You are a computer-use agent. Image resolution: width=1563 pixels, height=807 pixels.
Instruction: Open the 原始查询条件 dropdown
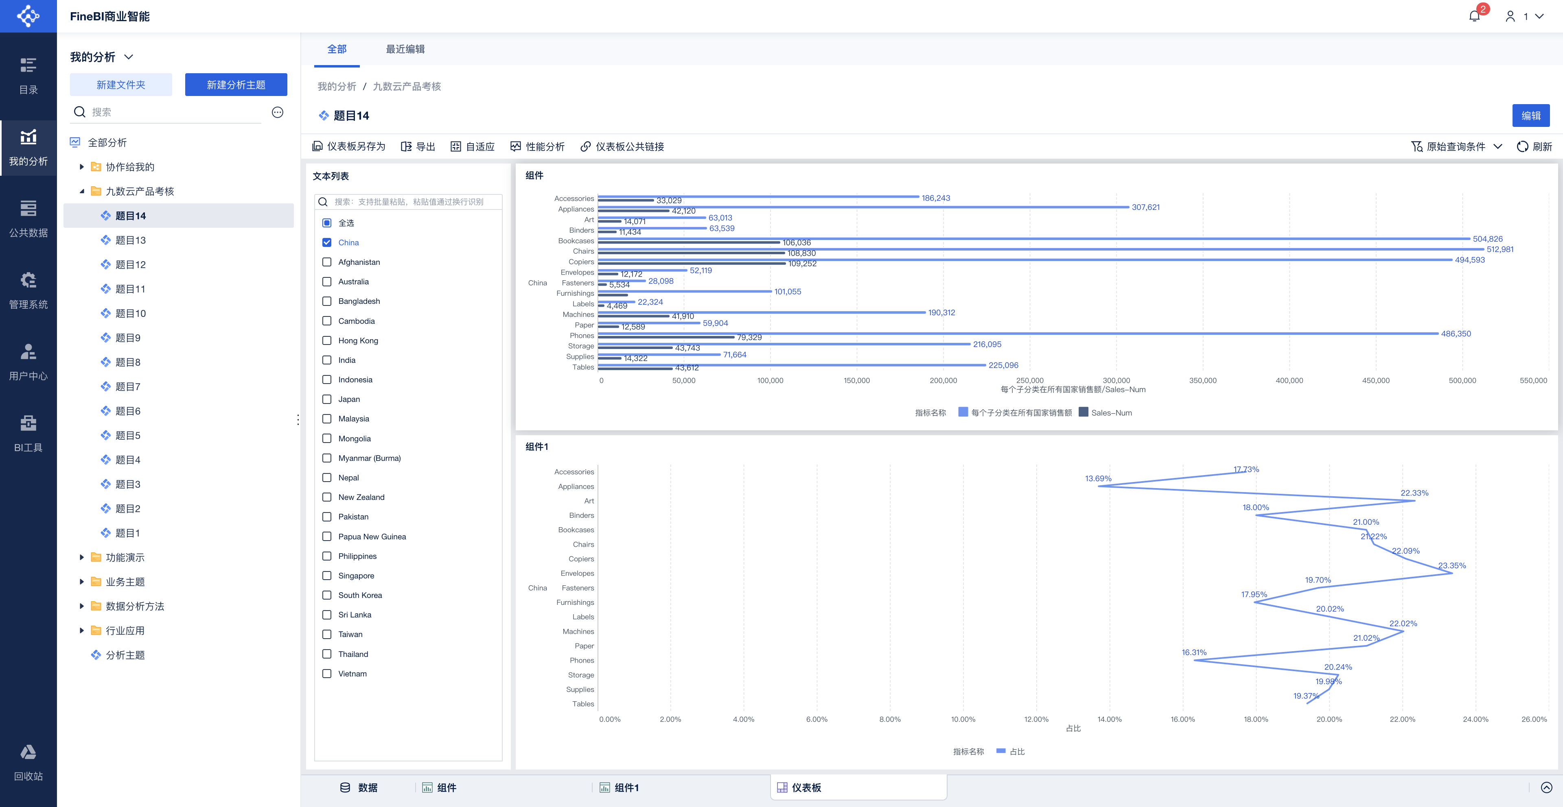click(x=1457, y=147)
